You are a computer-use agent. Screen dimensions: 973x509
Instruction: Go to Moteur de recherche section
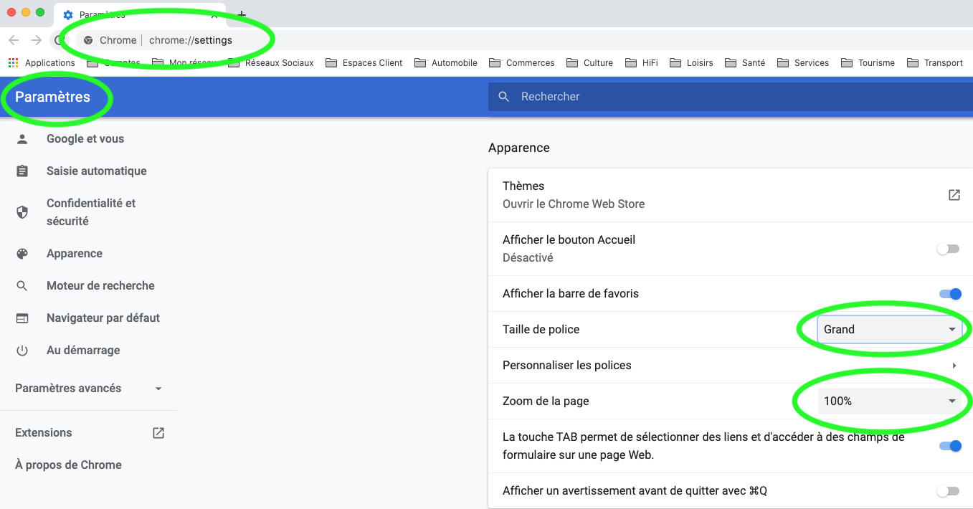coord(100,286)
